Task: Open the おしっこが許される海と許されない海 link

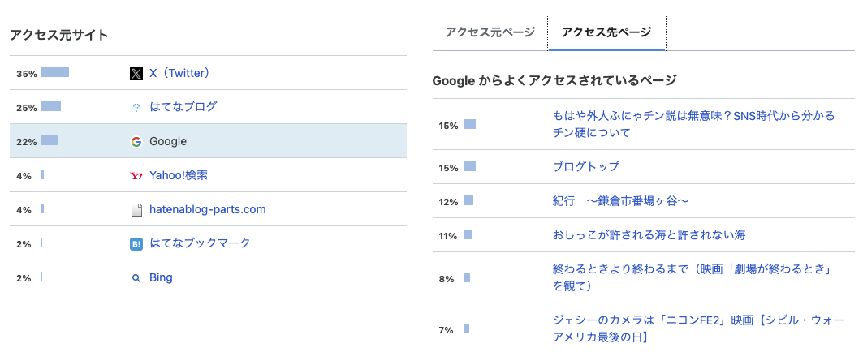Action: point(648,235)
